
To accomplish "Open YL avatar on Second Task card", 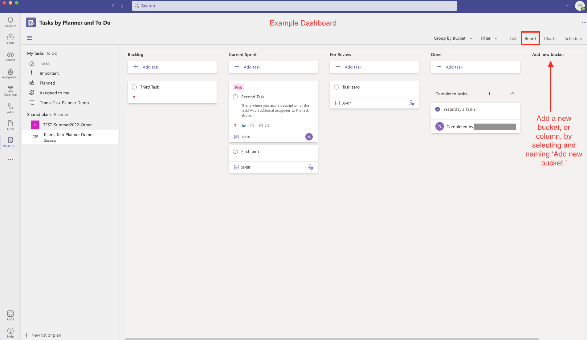I will point(309,136).
